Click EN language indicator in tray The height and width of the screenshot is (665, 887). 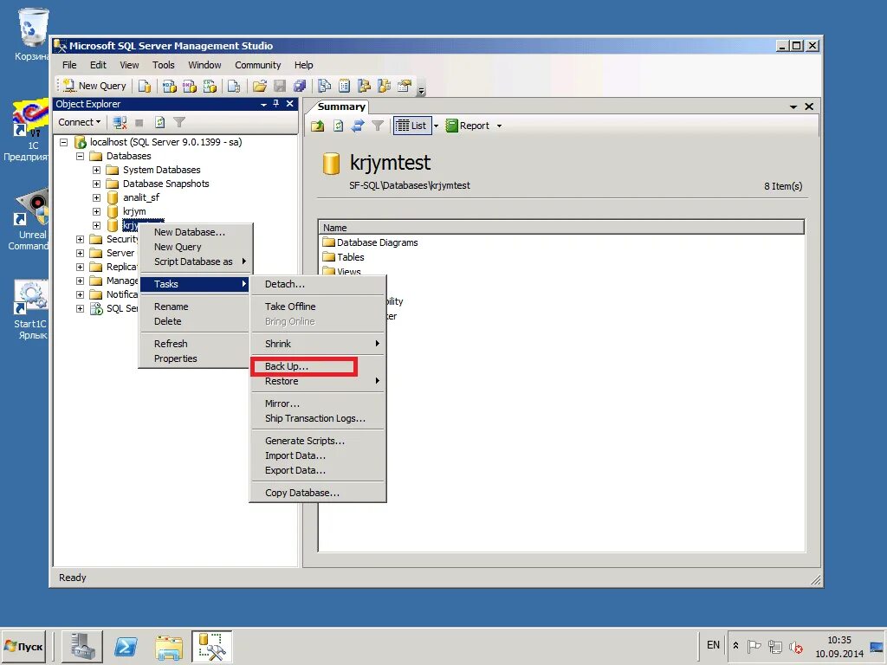(713, 645)
